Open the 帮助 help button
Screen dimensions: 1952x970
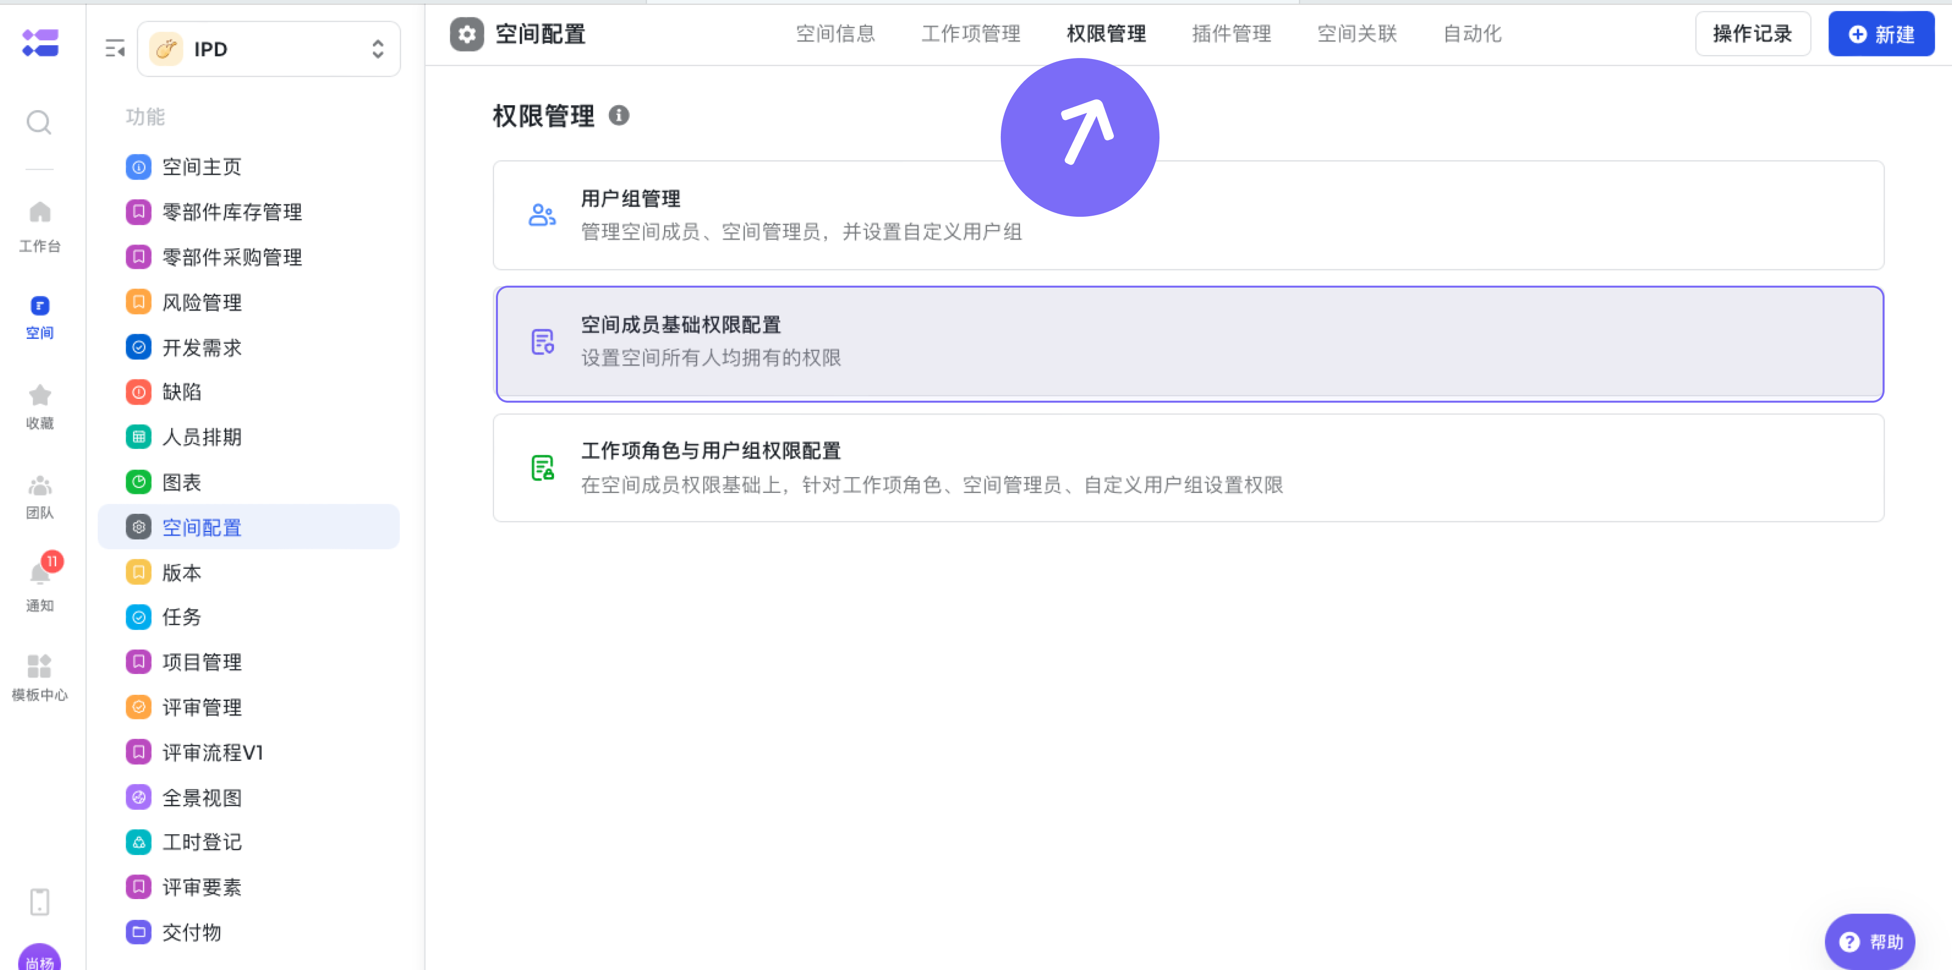coord(1870,941)
